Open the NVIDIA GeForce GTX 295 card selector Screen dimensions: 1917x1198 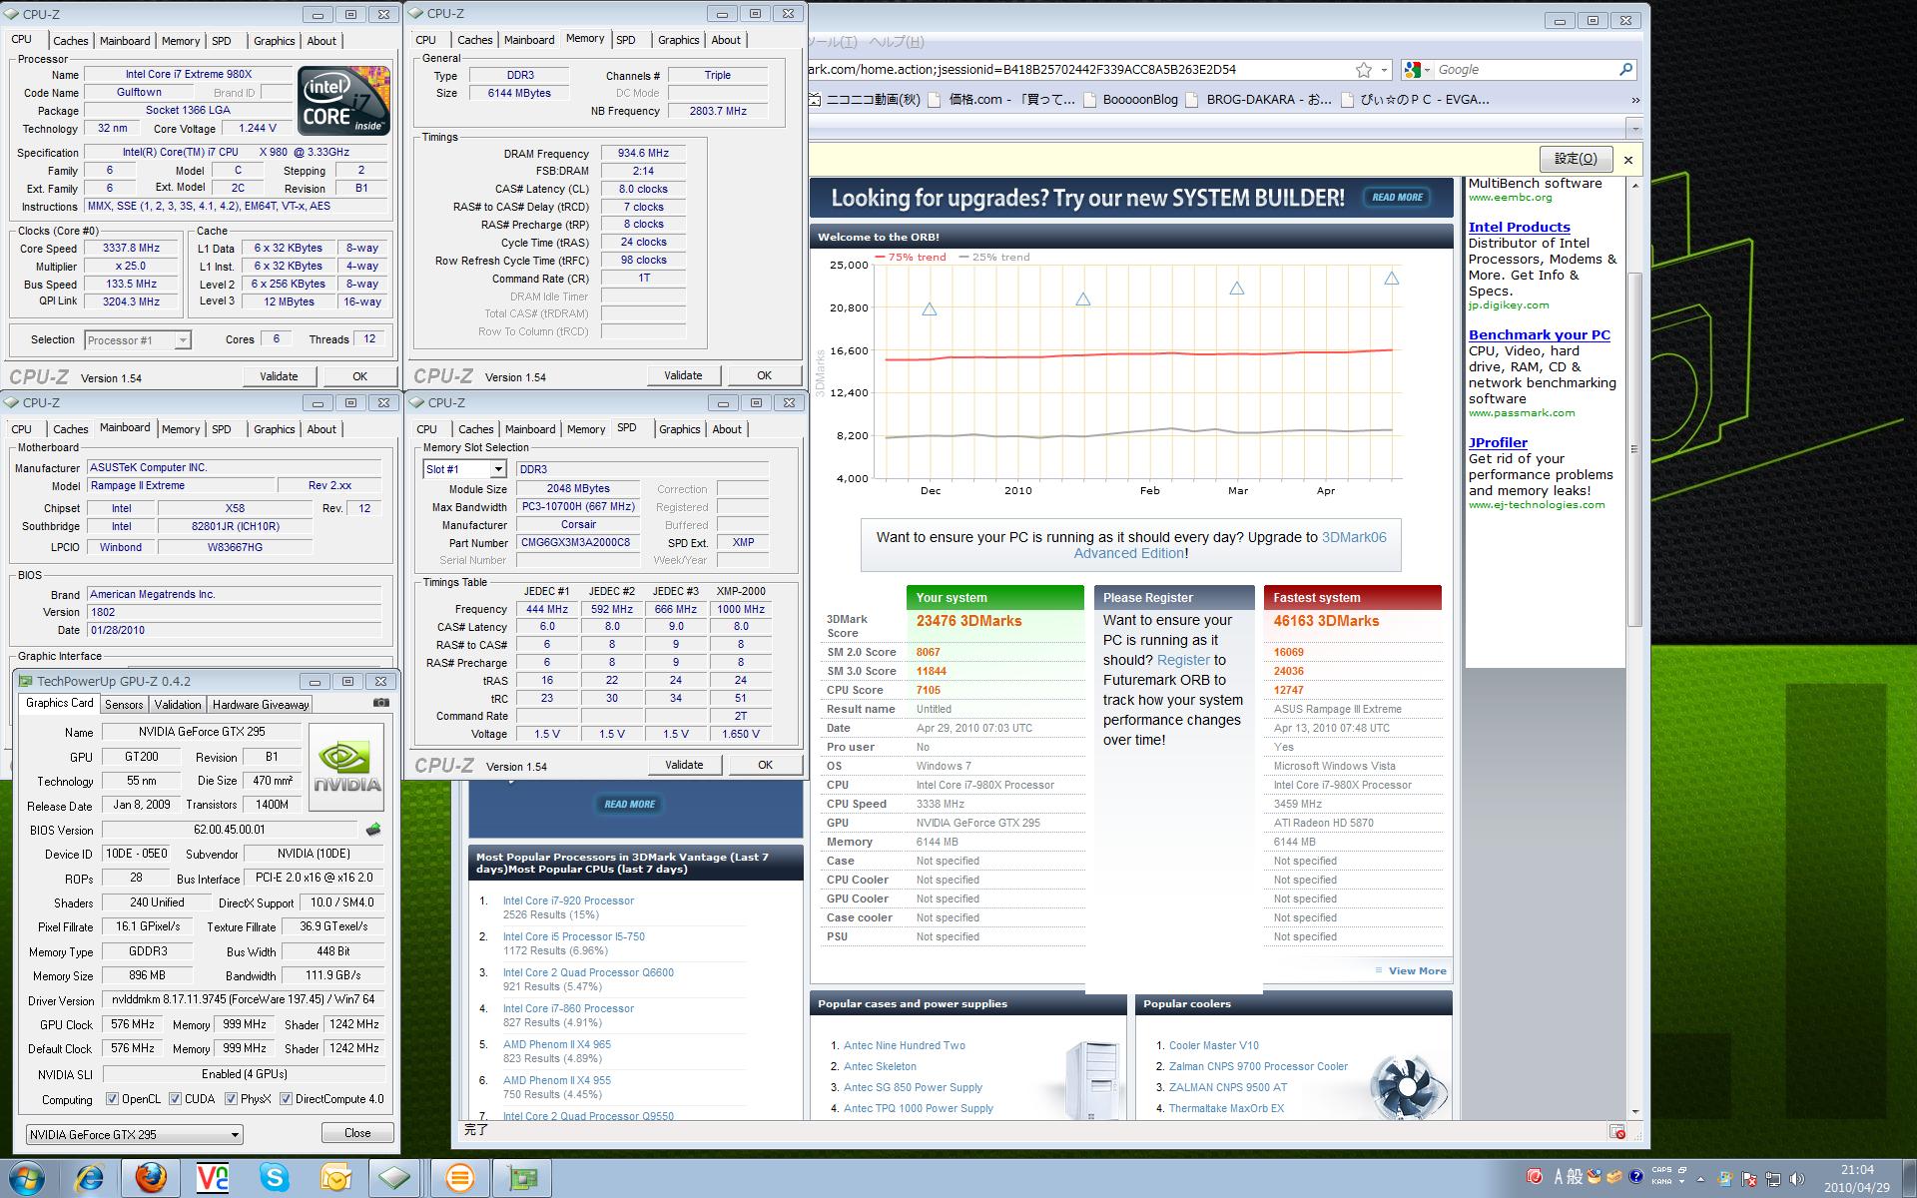pos(135,1135)
